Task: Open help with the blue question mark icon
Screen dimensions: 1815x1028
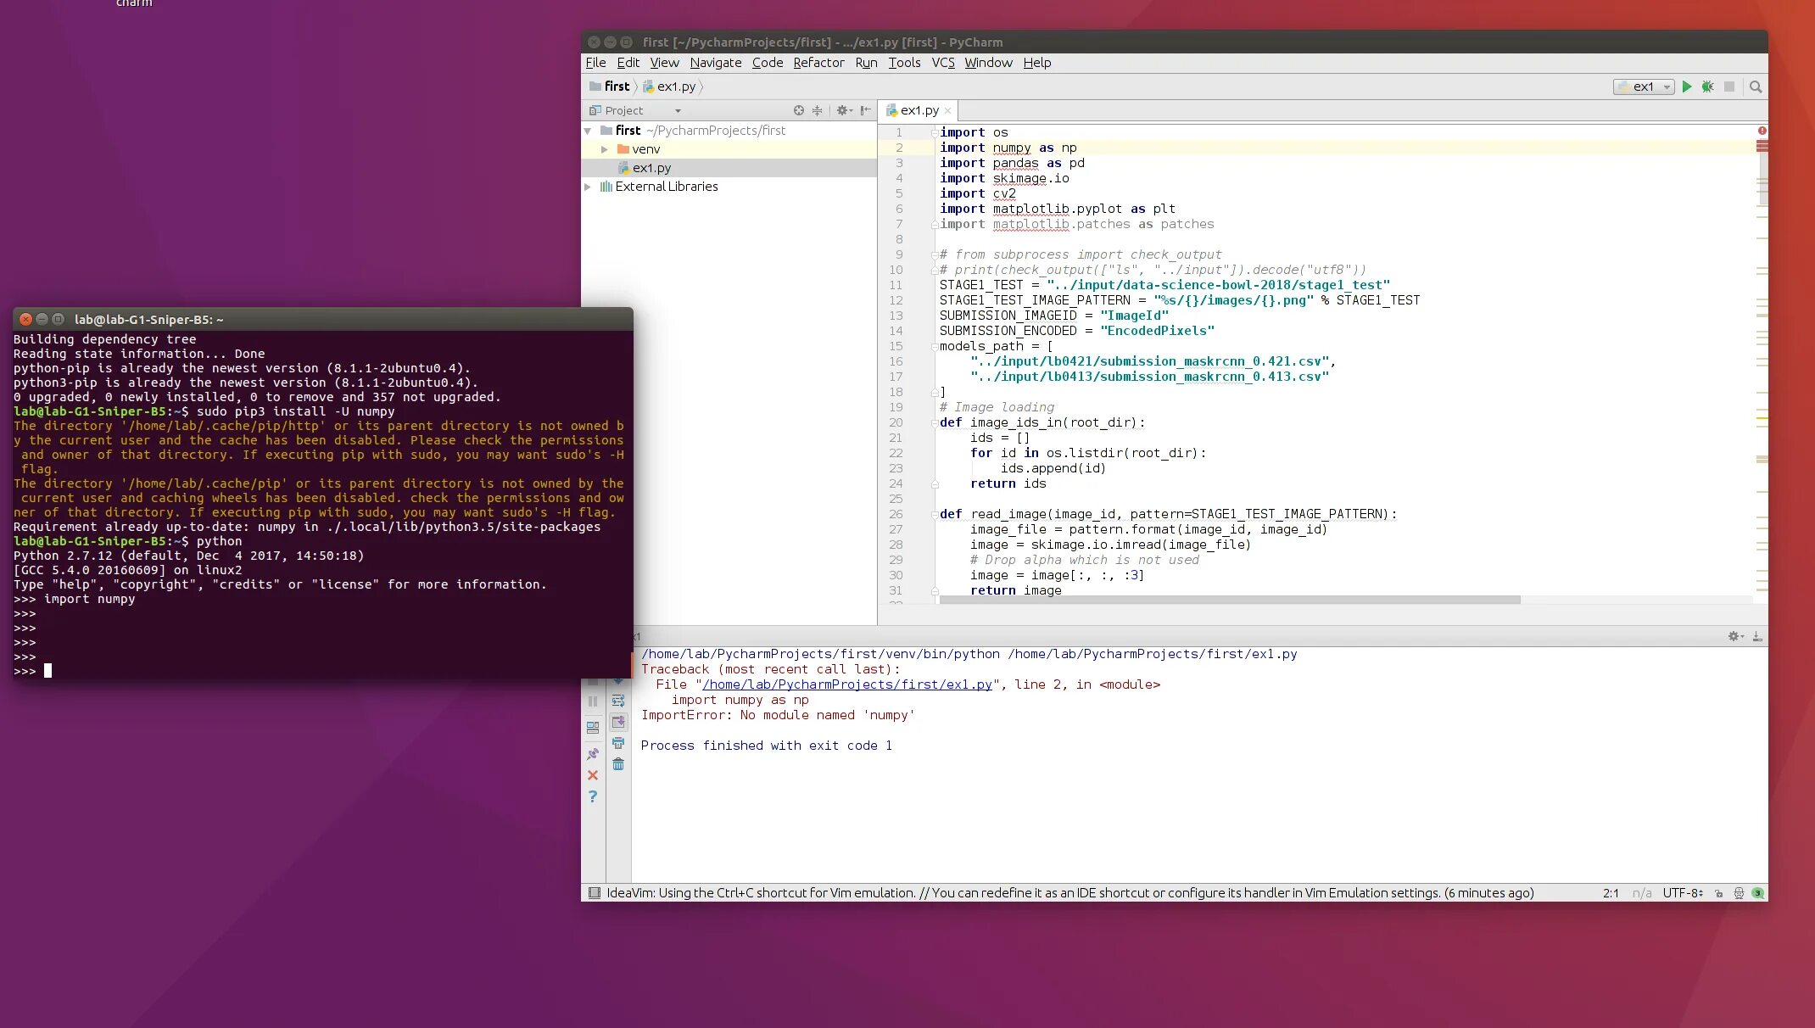Action: click(593, 796)
